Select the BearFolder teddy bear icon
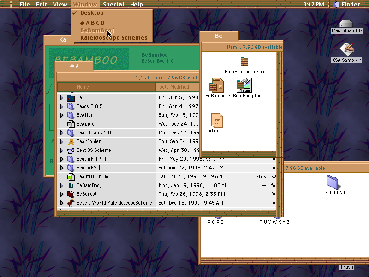The image size is (369, 277). pyautogui.click(x=71, y=141)
